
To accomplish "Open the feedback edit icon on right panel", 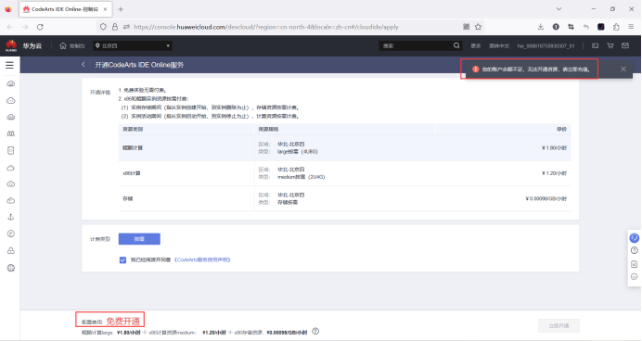I will (x=635, y=264).
